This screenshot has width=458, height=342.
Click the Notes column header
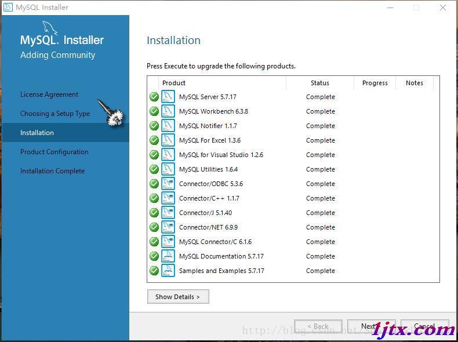pos(414,83)
